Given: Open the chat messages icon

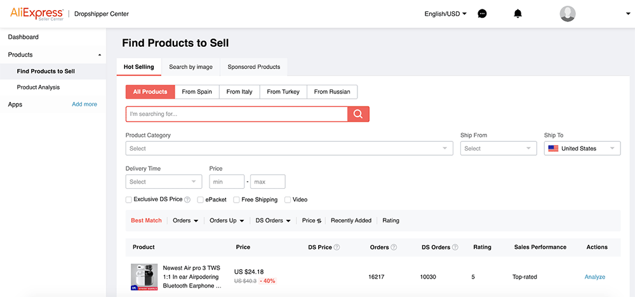Looking at the screenshot, I should [482, 13].
